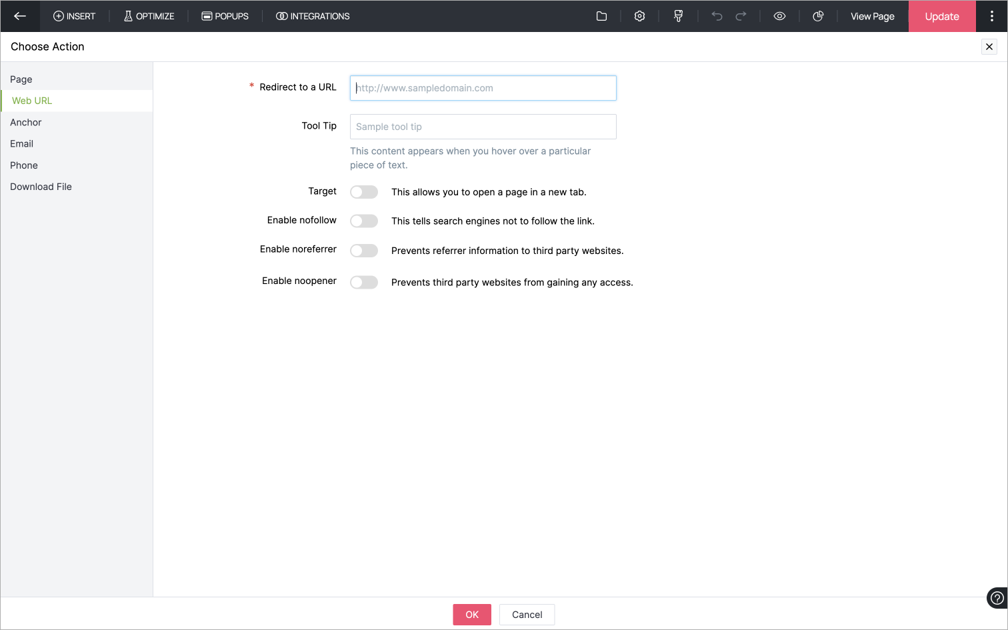
Task: Click the OK button
Action: point(472,615)
